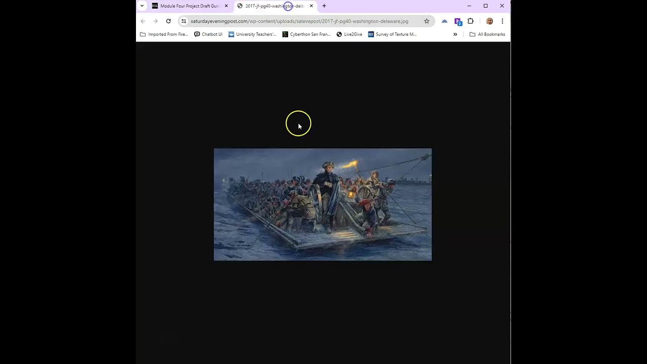Open the purple extension with badge

coord(458,21)
